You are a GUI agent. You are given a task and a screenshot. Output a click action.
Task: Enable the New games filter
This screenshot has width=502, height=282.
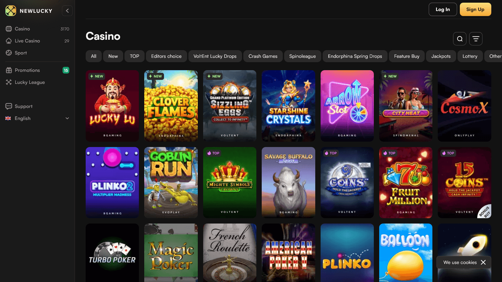tap(113, 56)
